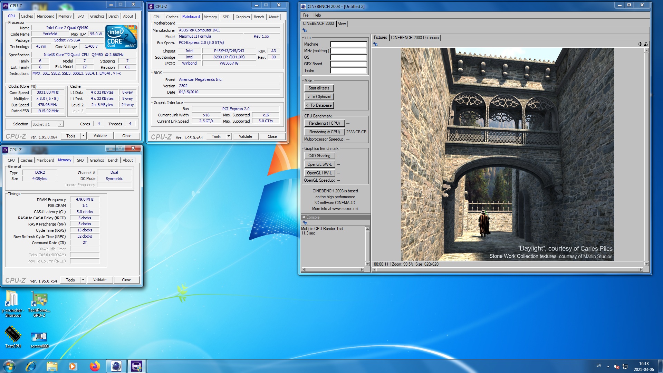Open Windows Explorer from the taskbar
Image resolution: width=663 pixels, height=373 pixels.
click(x=52, y=366)
